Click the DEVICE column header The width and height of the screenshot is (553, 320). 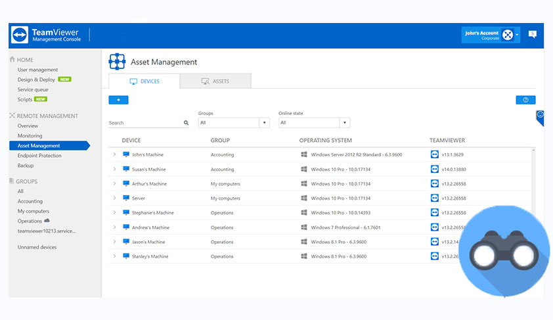click(131, 141)
